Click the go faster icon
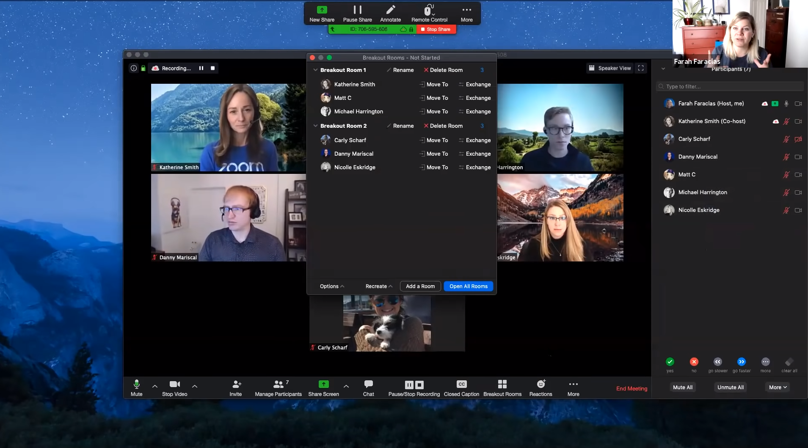Viewport: 808px width, 448px height. [742, 362]
